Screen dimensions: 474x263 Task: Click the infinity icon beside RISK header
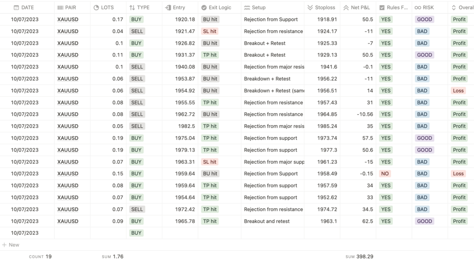pyautogui.click(x=417, y=8)
